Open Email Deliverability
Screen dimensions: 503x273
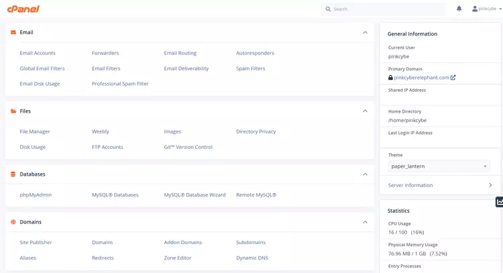pyautogui.click(x=186, y=68)
